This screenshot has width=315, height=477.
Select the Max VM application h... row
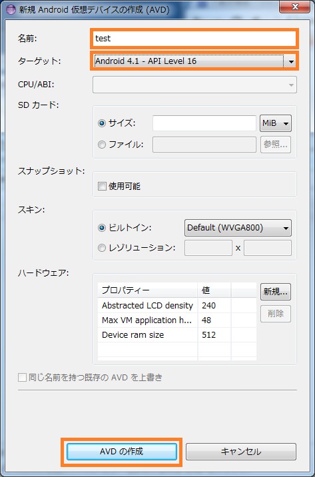point(177,320)
